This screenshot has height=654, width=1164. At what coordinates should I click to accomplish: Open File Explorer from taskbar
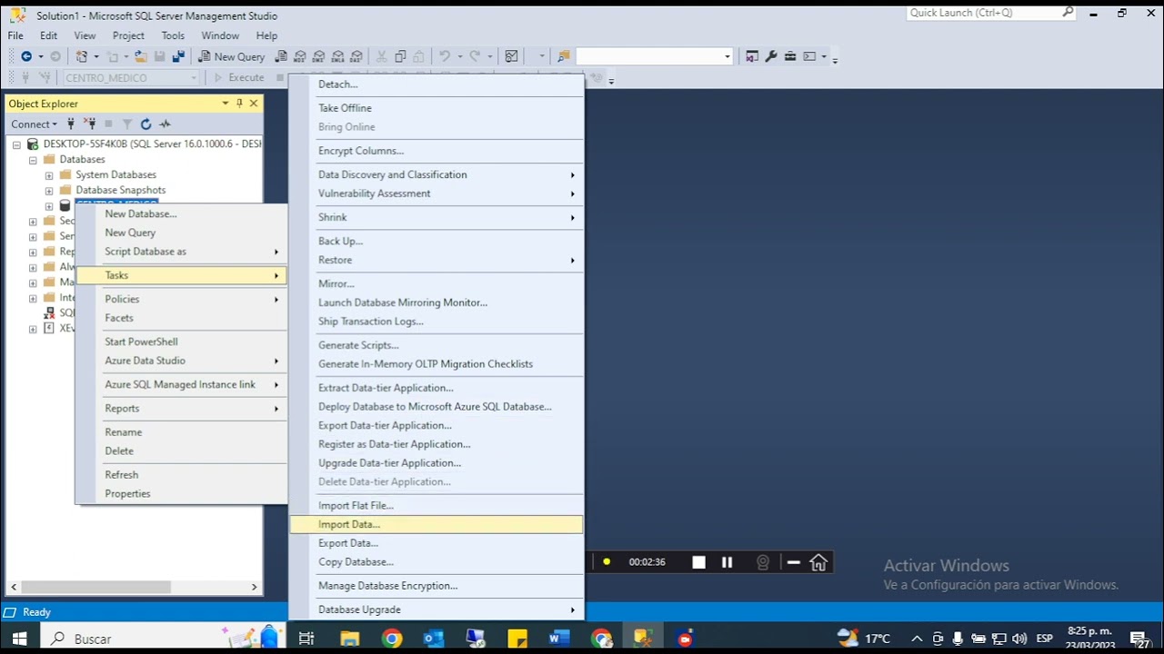(349, 639)
